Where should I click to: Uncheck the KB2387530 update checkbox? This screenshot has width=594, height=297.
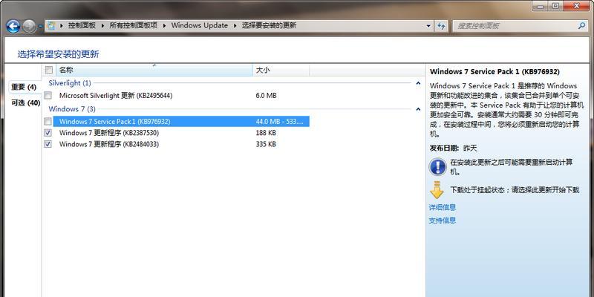point(48,133)
